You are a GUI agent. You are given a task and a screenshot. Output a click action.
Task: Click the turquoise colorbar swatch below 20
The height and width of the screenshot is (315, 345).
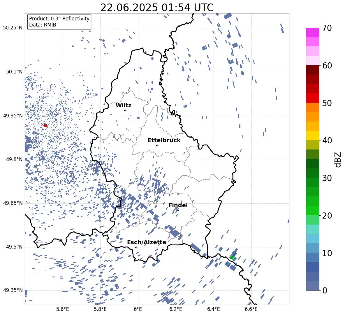pyautogui.click(x=312, y=229)
